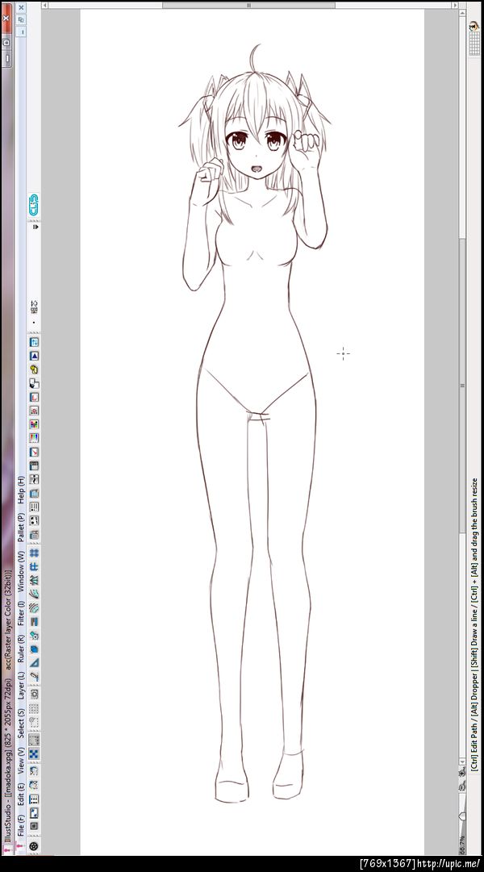
Task: Click the grey camera toolbar icon
Action: 34,694
